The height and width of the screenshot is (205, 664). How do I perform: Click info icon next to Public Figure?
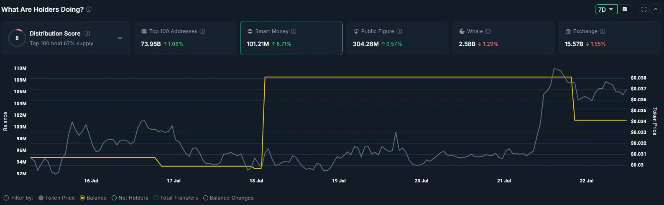tap(399, 31)
